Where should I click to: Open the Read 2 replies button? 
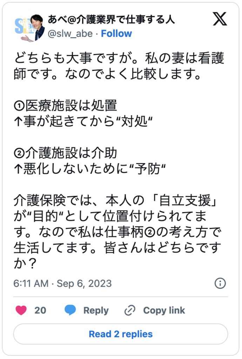tap(121, 334)
